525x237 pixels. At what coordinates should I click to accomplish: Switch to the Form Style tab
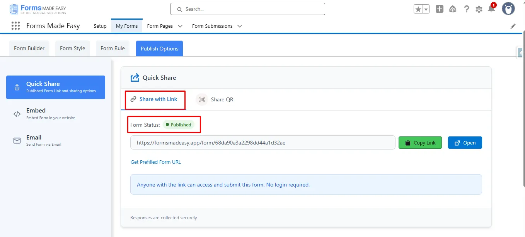point(72,48)
